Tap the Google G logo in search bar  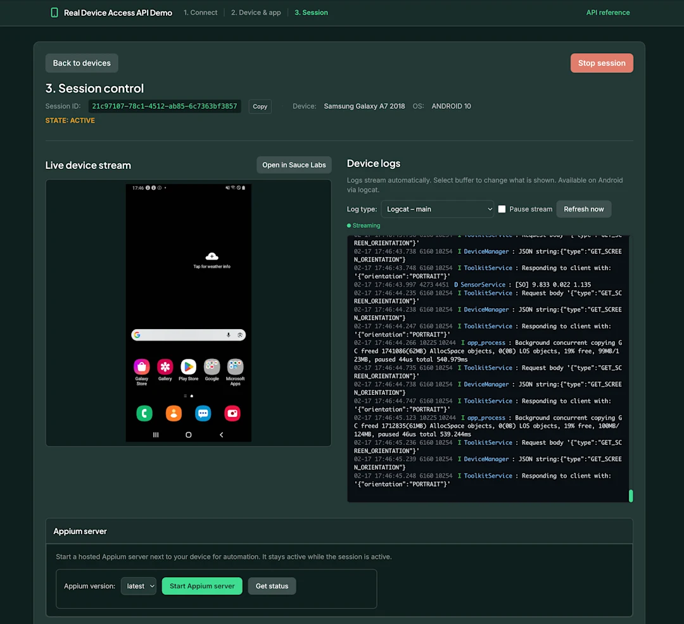[x=137, y=335]
